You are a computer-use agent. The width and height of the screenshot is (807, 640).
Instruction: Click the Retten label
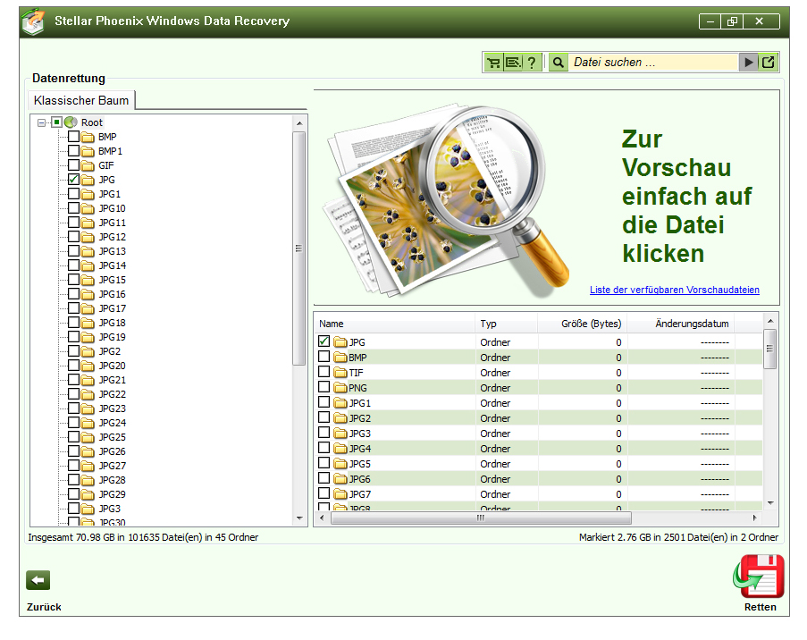[x=761, y=607]
